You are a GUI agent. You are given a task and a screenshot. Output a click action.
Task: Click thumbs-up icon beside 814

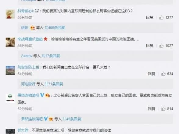[163, 109]
